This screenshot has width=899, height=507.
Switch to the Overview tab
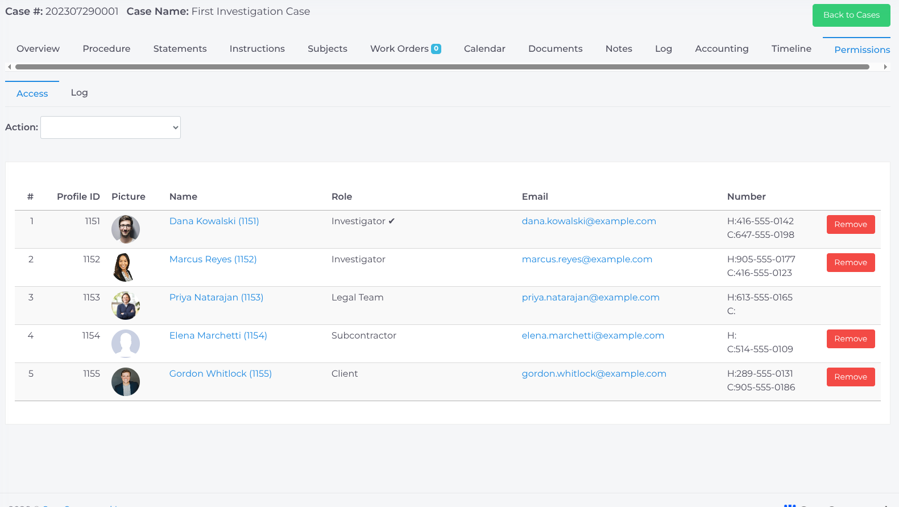tap(38, 49)
